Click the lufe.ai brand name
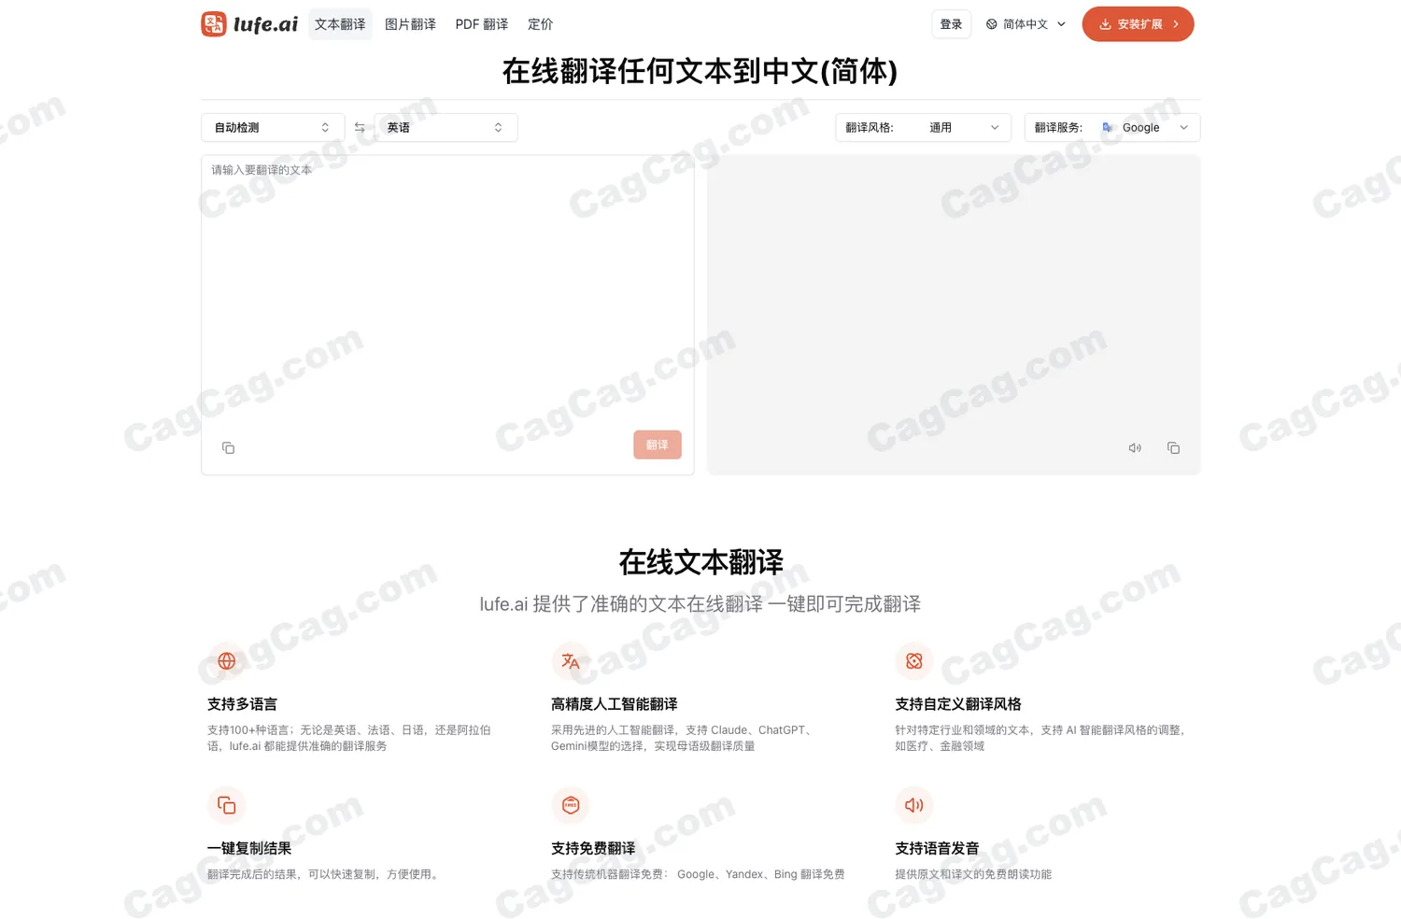 tap(265, 24)
